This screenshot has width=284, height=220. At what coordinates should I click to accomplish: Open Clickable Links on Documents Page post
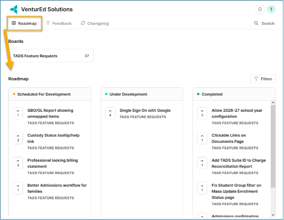228,138
